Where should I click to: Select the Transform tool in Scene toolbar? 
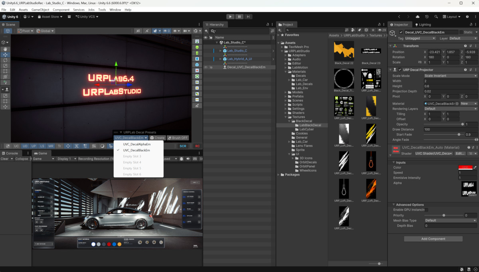pyautogui.click(x=6, y=77)
